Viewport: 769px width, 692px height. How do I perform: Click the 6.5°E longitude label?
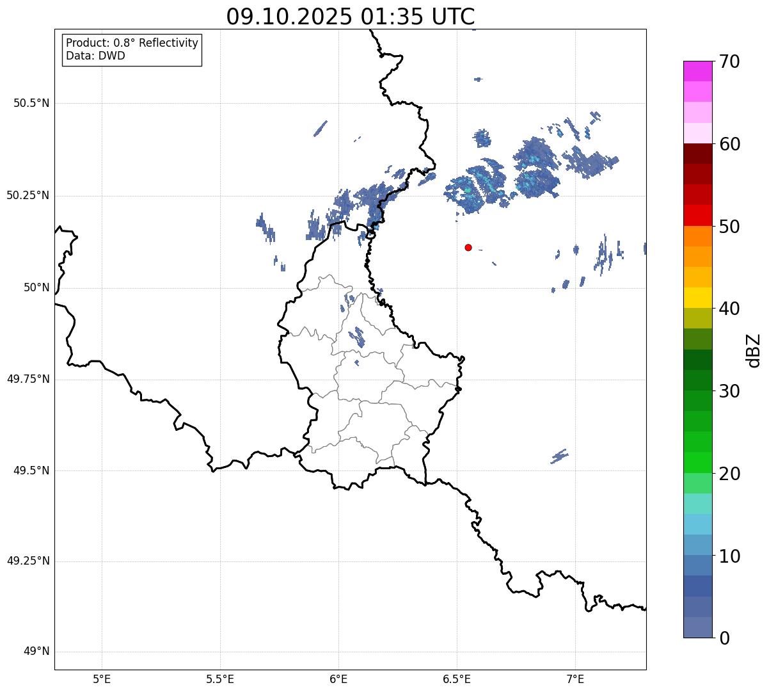[x=457, y=679]
